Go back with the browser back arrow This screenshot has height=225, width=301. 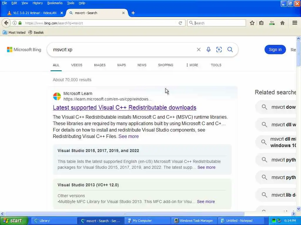(x=6, y=23)
